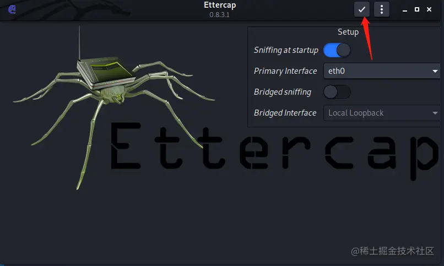The width and height of the screenshot is (444, 266).
Task: Toggle Sniffing at startup switch
Action: pyautogui.click(x=337, y=50)
